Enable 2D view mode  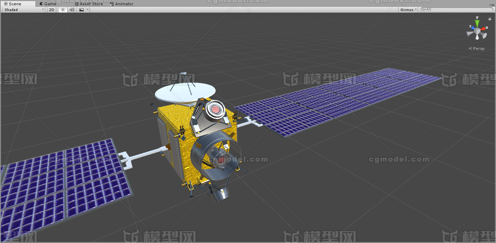pyautogui.click(x=51, y=10)
